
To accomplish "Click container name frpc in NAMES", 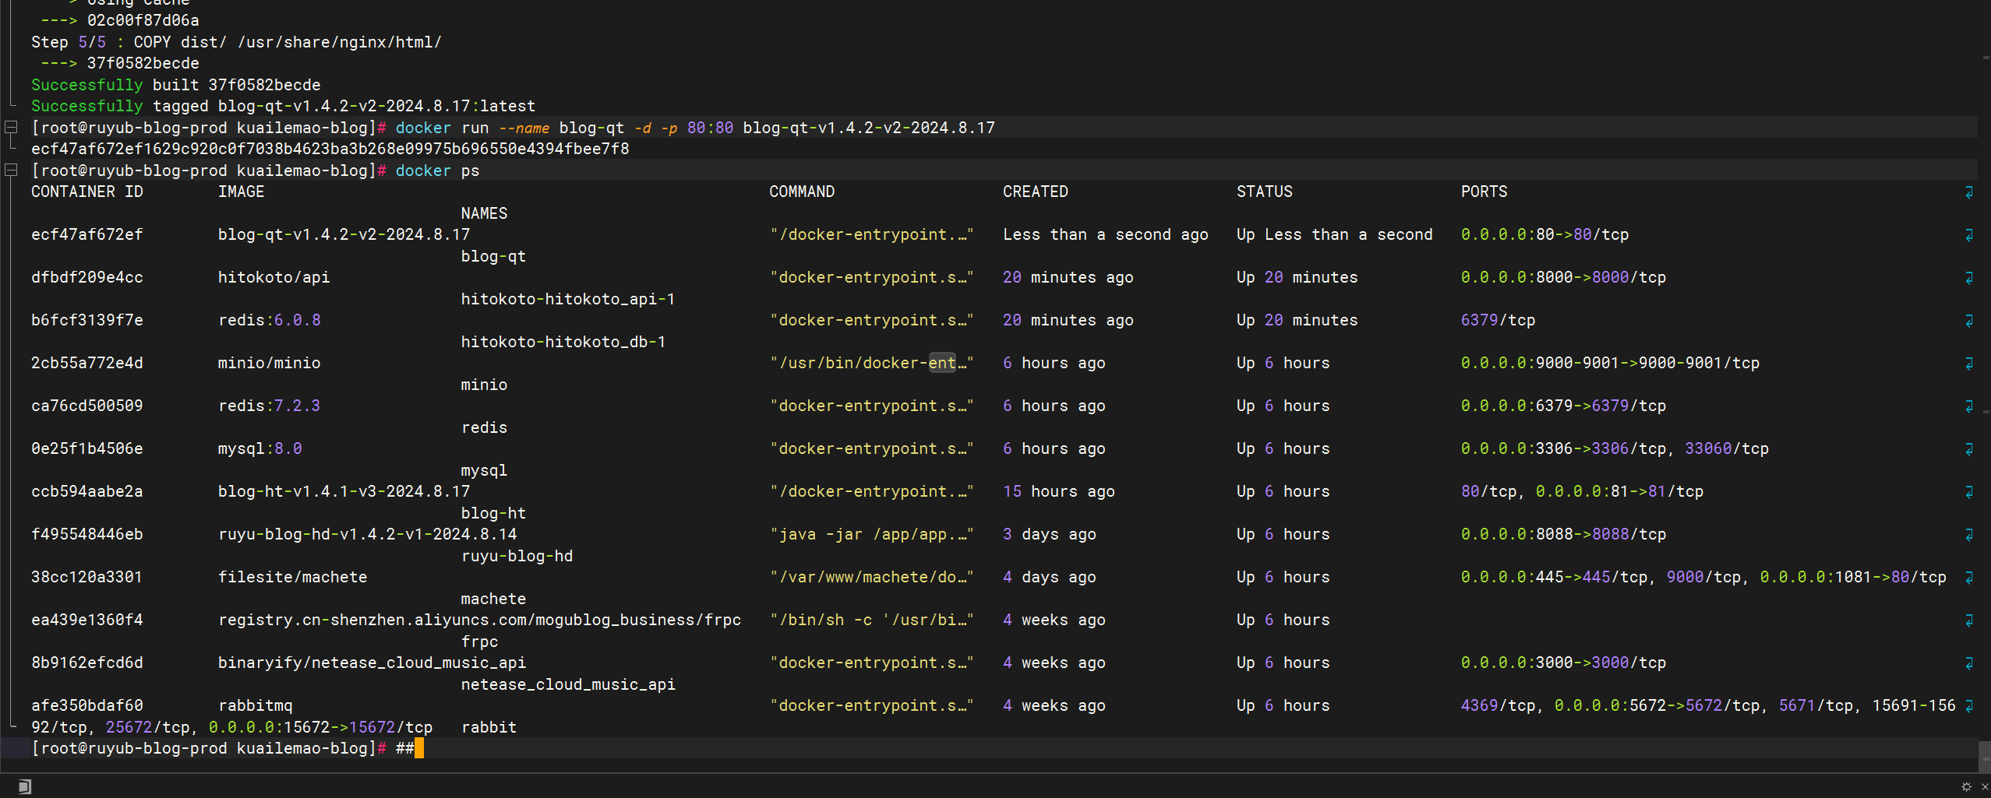I will (479, 642).
